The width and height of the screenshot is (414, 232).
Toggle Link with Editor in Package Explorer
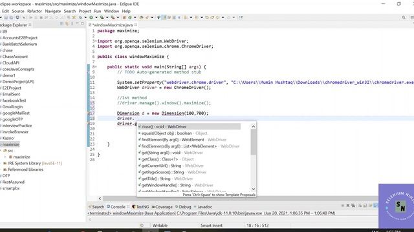coord(67,24)
